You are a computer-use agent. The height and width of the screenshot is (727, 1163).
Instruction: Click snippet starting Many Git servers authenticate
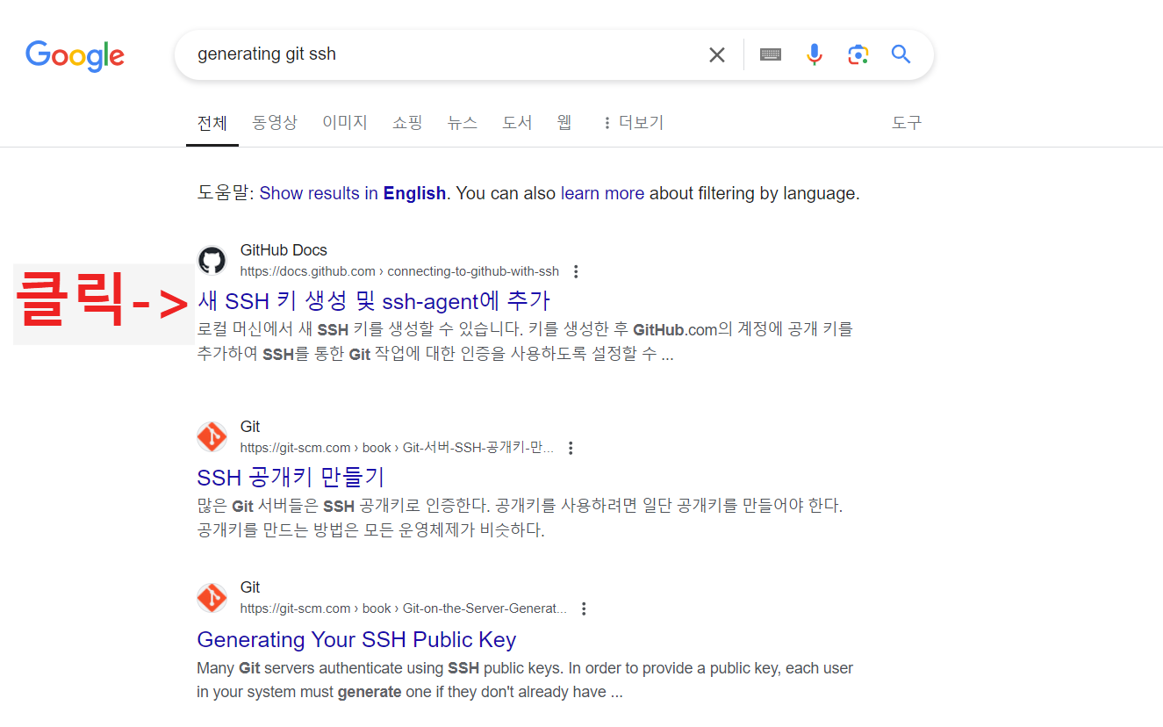click(x=525, y=680)
